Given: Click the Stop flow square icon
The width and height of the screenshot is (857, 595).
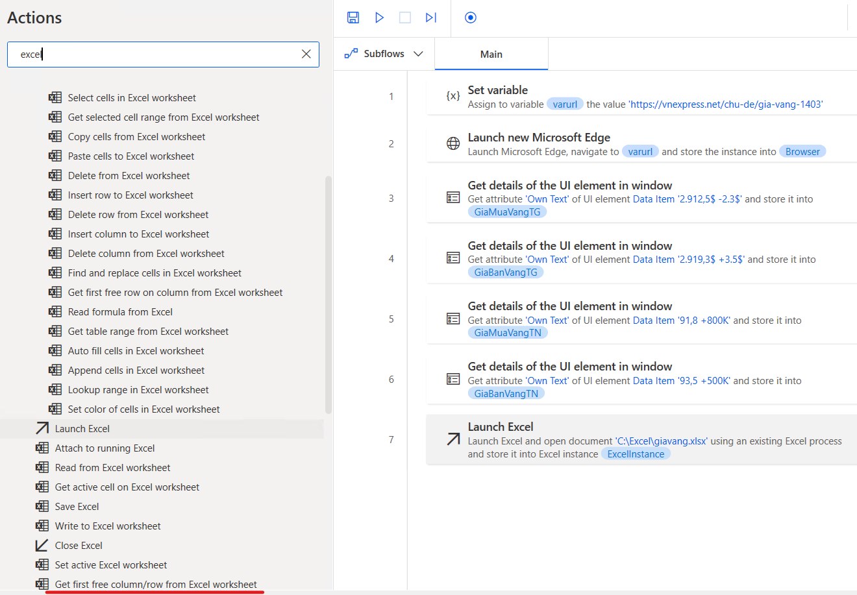Looking at the screenshot, I should [x=405, y=18].
